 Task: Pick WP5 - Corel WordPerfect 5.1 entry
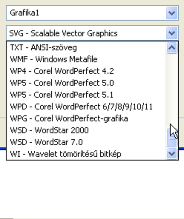point(86,95)
